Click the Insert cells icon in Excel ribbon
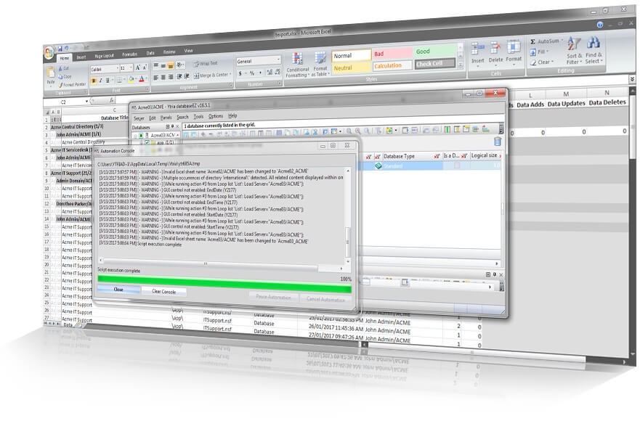This screenshot has width=640, height=421. [477, 49]
